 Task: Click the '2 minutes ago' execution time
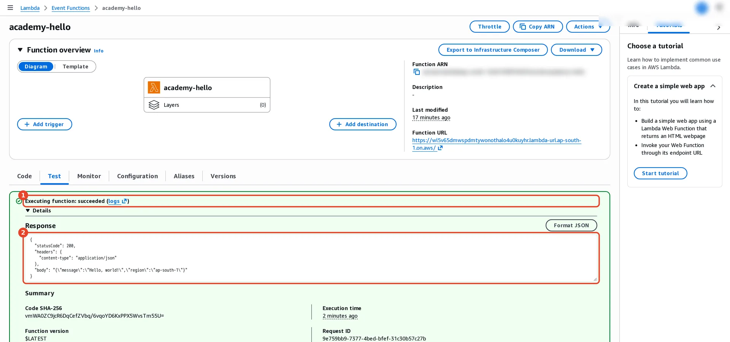(340, 316)
